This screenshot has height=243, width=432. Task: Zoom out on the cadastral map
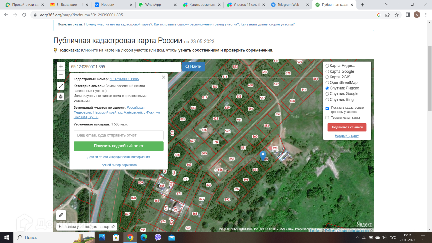point(61,75)
